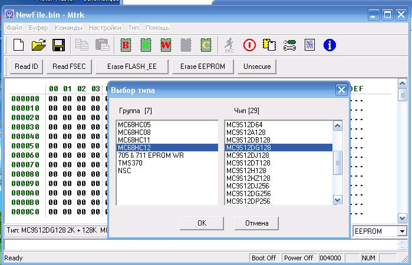Open the Тип menu
Screen dimensions: 412x265
133,28
